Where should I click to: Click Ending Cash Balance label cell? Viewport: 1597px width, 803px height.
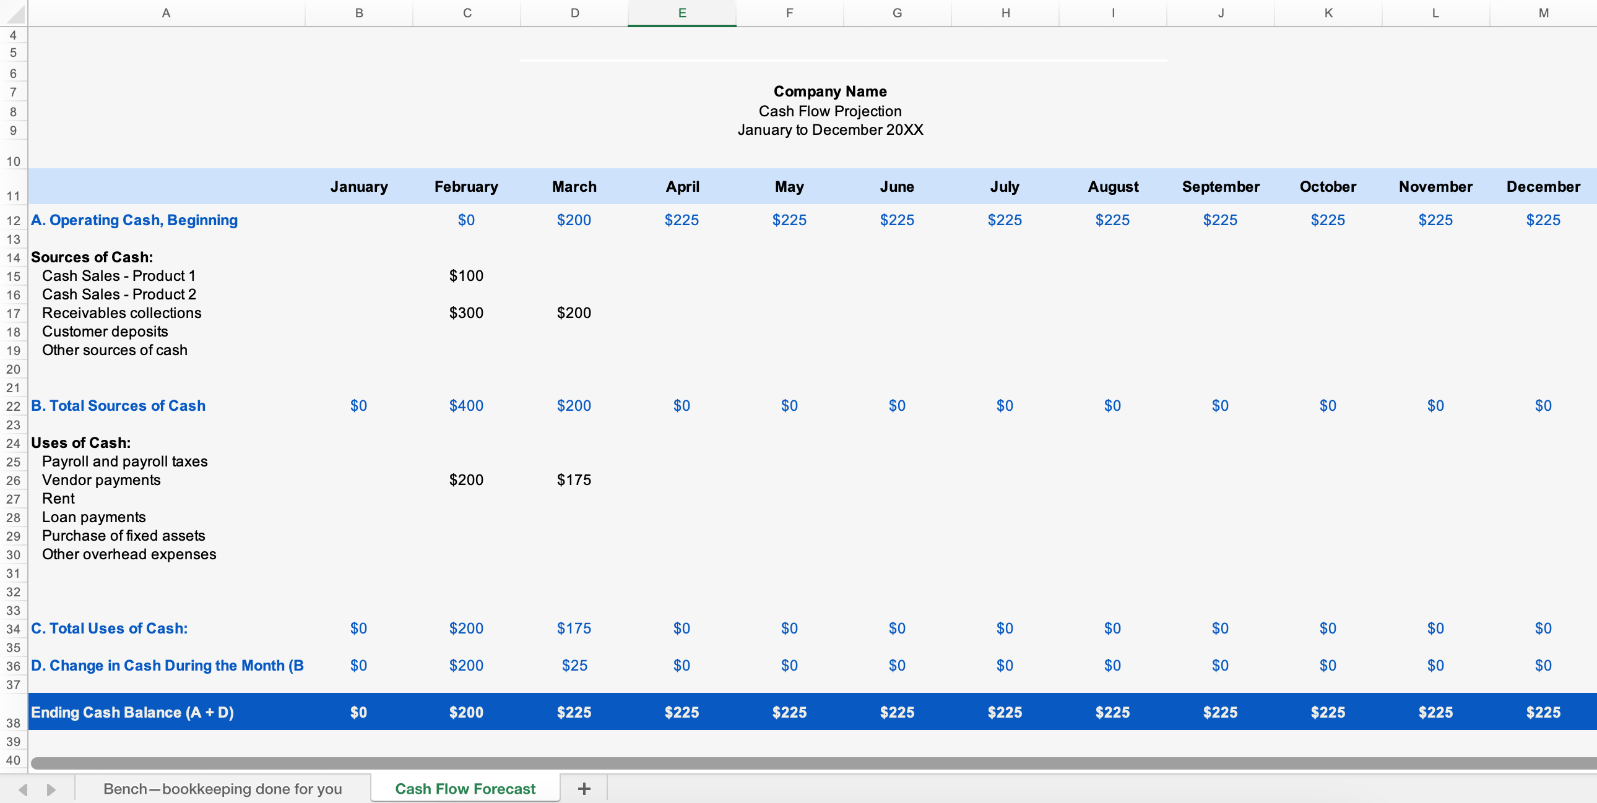[132, 712]
